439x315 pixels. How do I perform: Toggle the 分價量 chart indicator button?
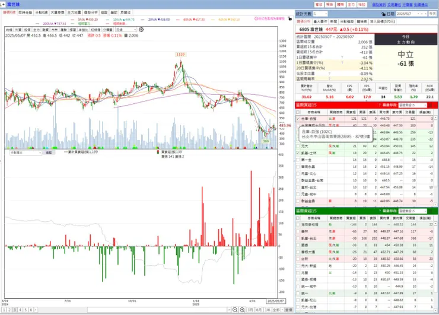coord(108,30)
